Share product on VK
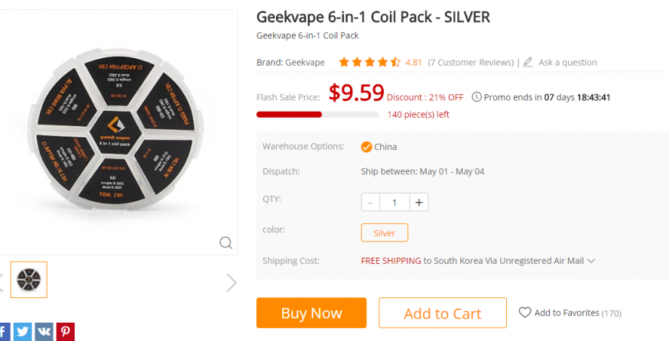Viewport: 669px width, 341px height. tap(44, 332)
